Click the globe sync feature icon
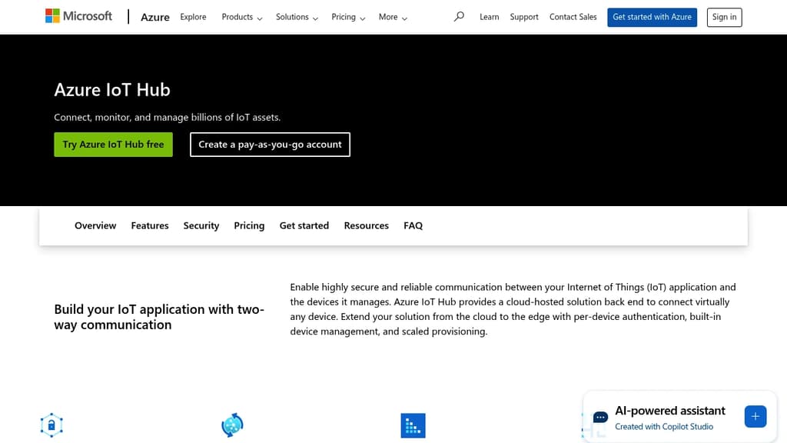Screen dimensions: 787x443 (x=232, y=425)
